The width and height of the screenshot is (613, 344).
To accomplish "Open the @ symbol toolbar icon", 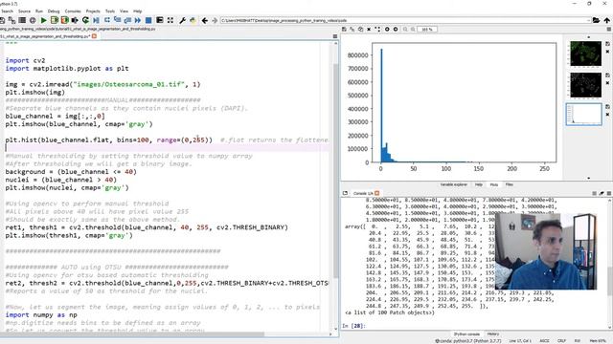I will pos(33,20).
